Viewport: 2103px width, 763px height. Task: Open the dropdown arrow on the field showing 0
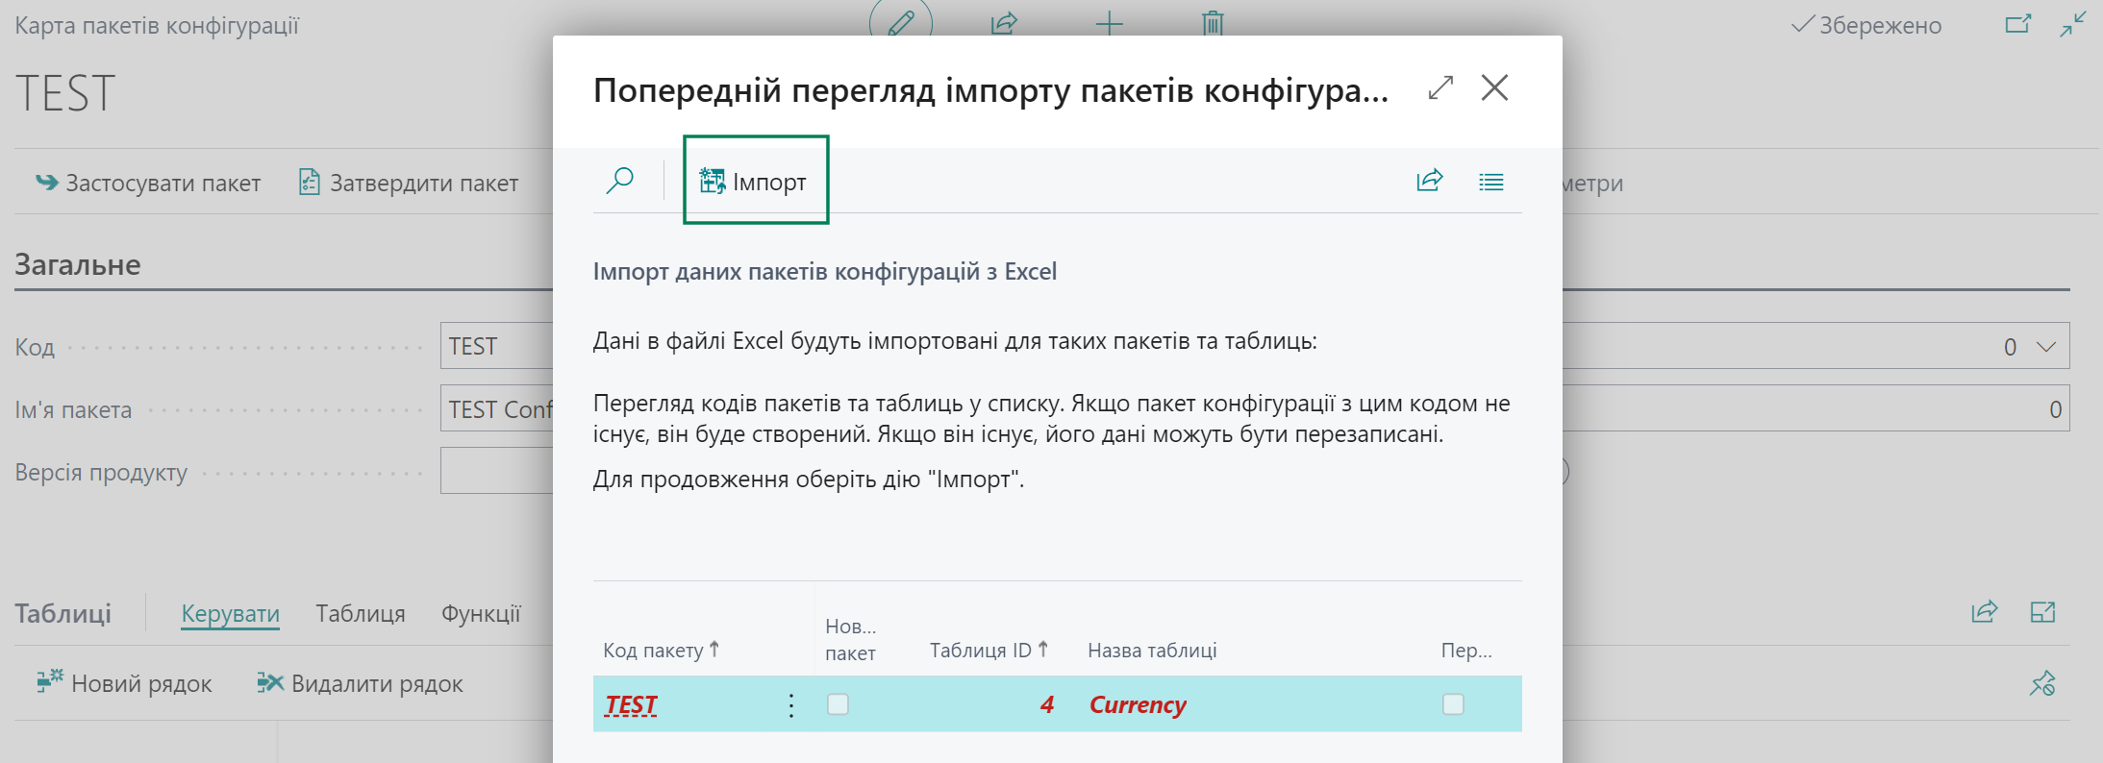coord(2046,346)
